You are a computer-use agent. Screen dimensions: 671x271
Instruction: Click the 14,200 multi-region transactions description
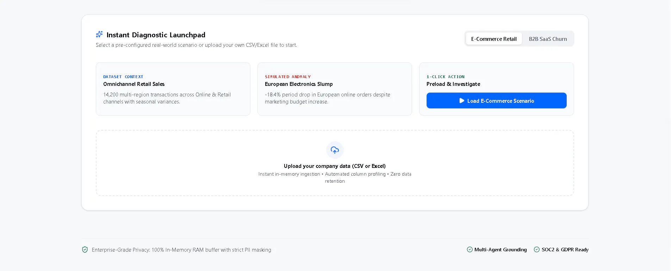coord(167,98)
